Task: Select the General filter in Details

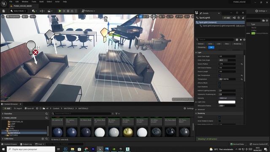Action: [200, 44]
